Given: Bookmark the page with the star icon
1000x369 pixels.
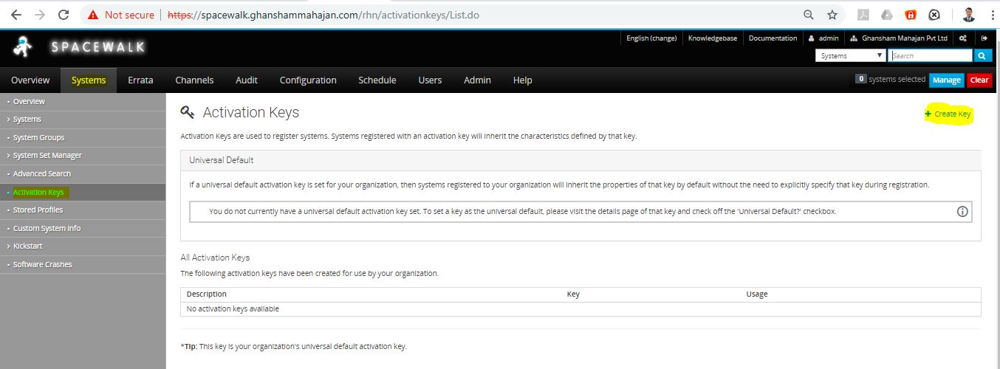Looking at the screenshot, I should click(x=832, y=15).
